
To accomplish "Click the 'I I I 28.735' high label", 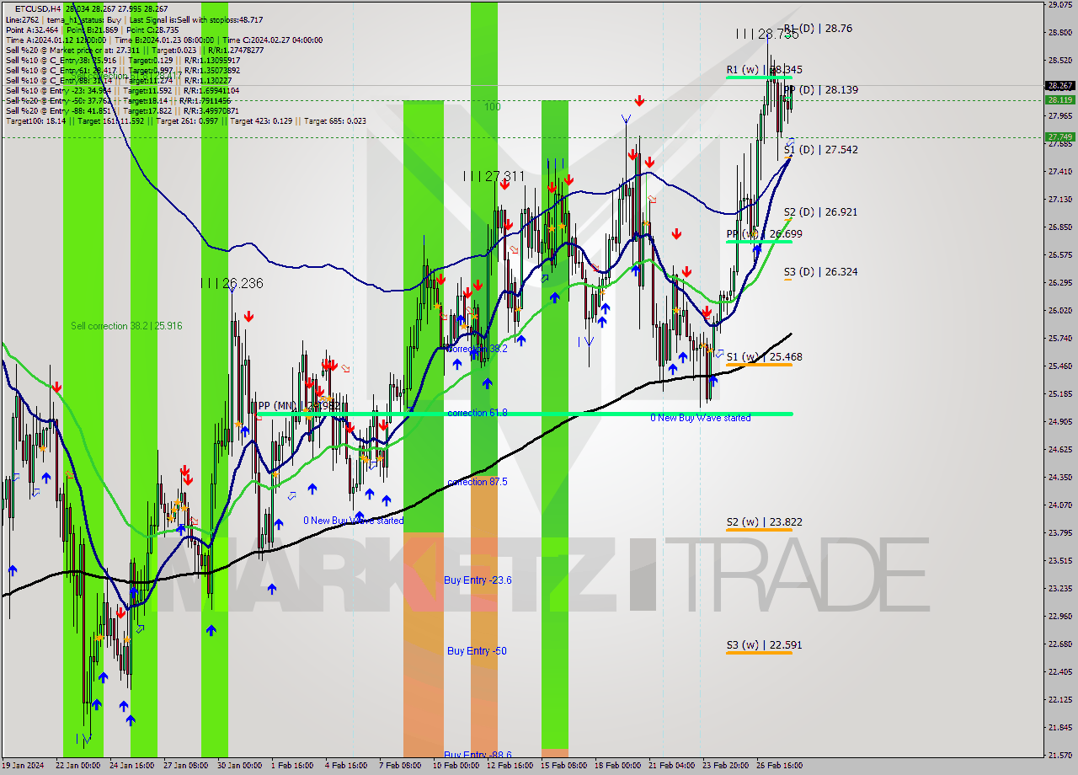I will pyautogui.click(x=766, y=34).
